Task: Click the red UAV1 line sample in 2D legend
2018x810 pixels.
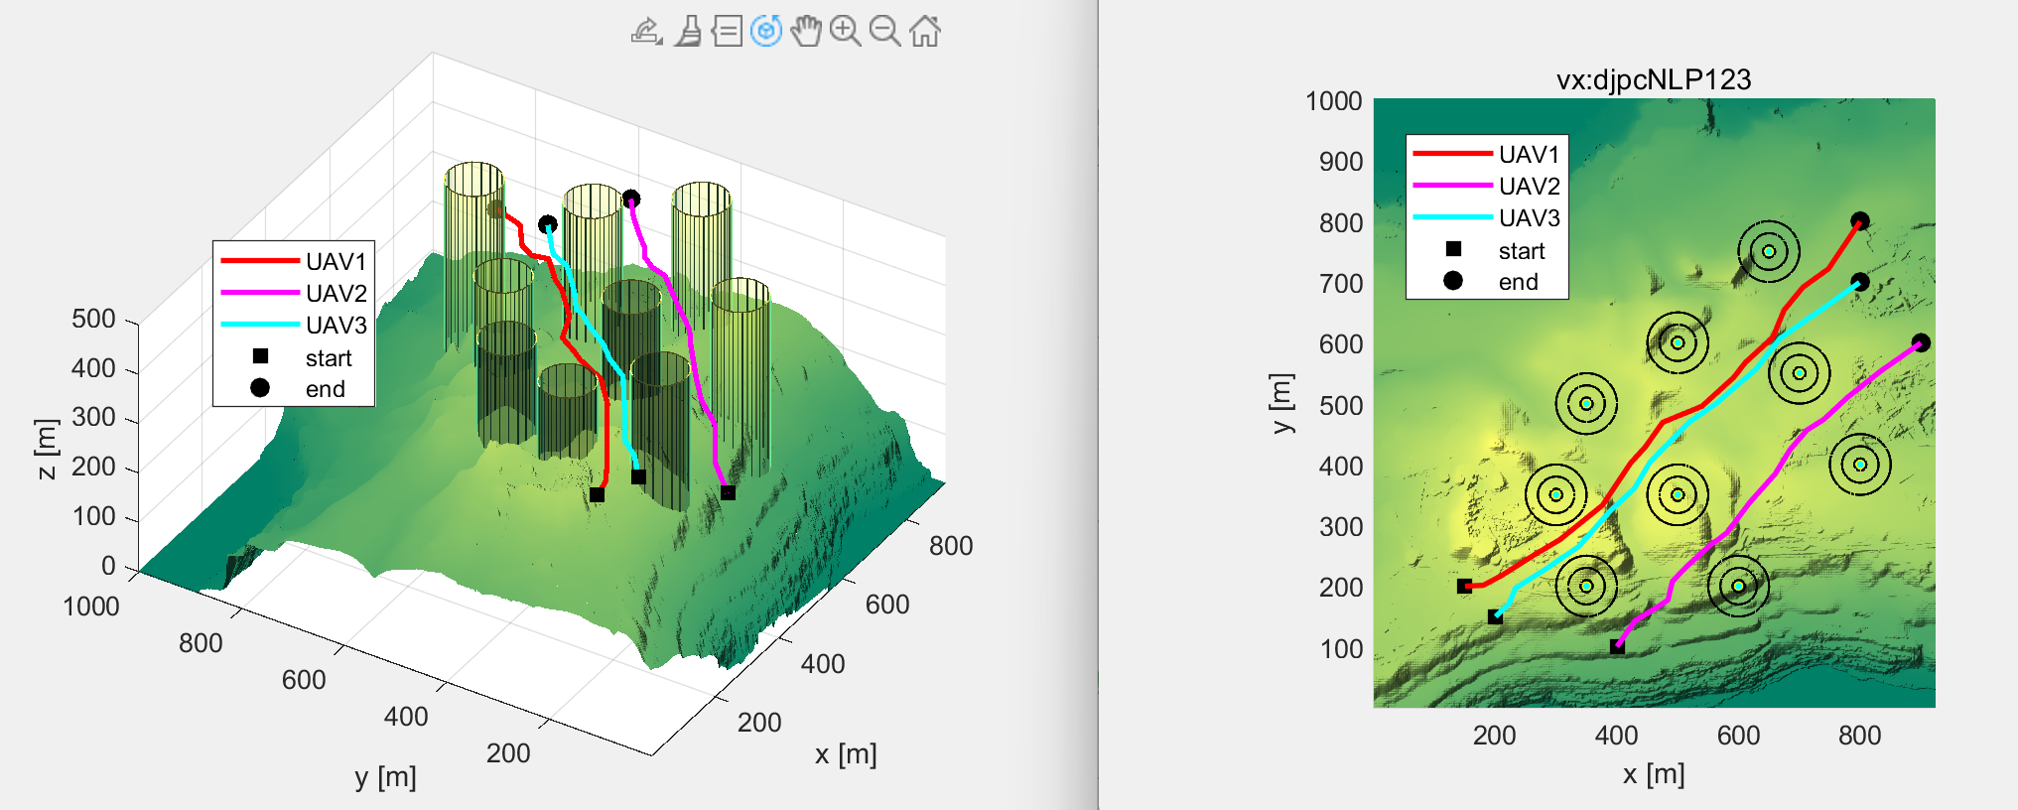Action: (x=1451, y=154)
